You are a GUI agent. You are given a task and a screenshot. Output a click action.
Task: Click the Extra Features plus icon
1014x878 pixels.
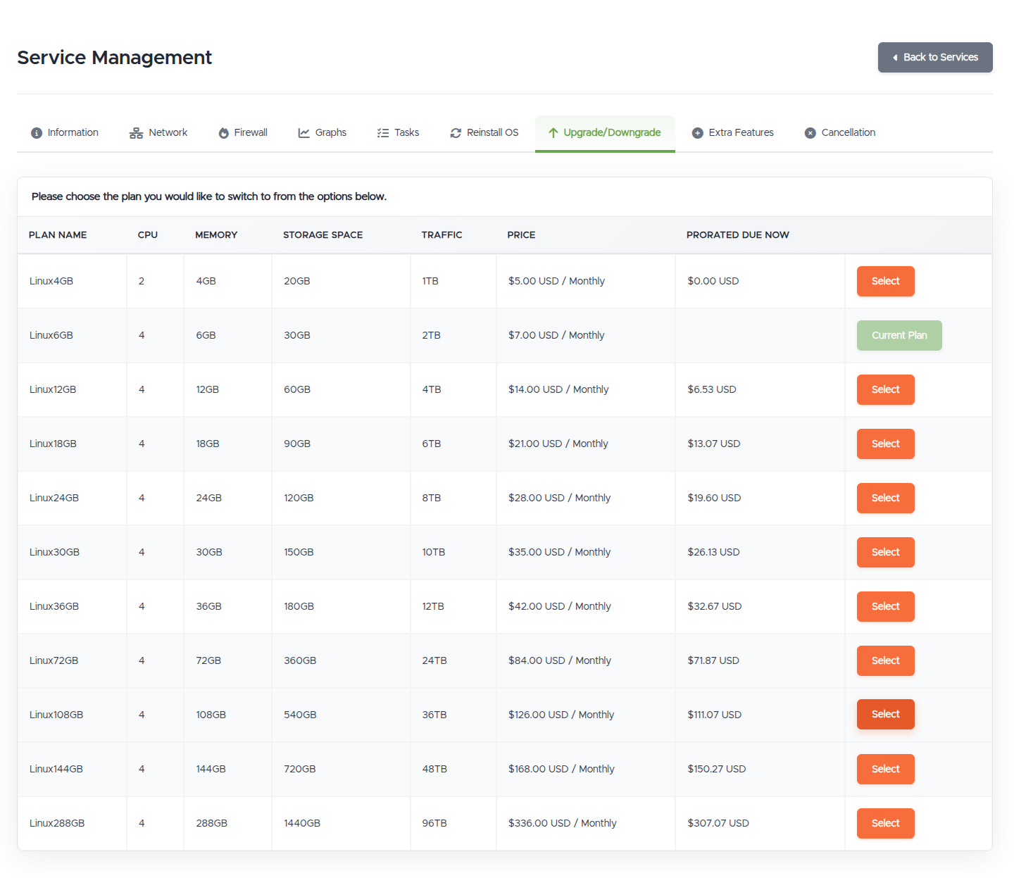click(698, 133)
